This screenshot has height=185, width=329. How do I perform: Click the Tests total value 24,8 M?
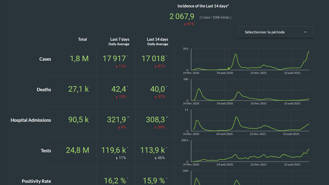coord(77,150)
